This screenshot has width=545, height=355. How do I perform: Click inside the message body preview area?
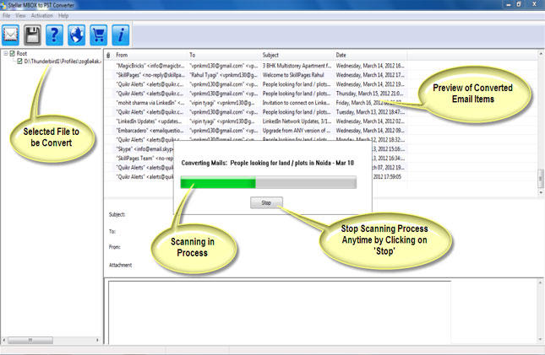(x=280, y=312)
